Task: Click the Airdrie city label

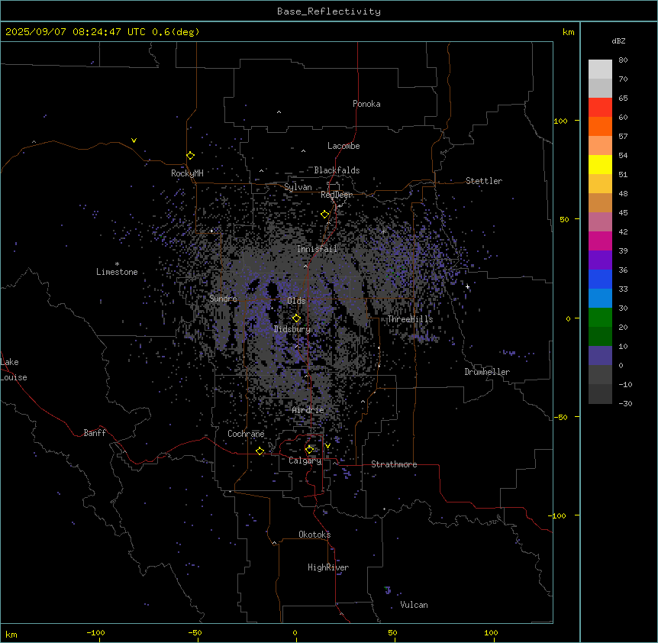Action: (x=308, y=410)
